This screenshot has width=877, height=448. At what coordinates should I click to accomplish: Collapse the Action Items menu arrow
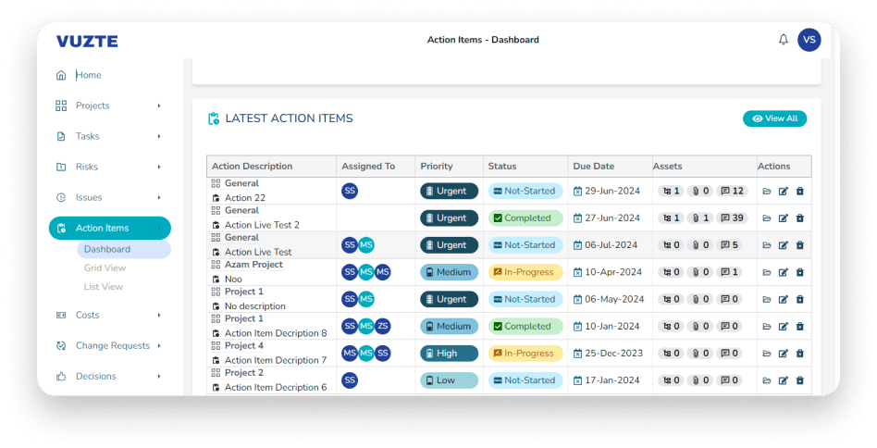[x=159, y=229]
